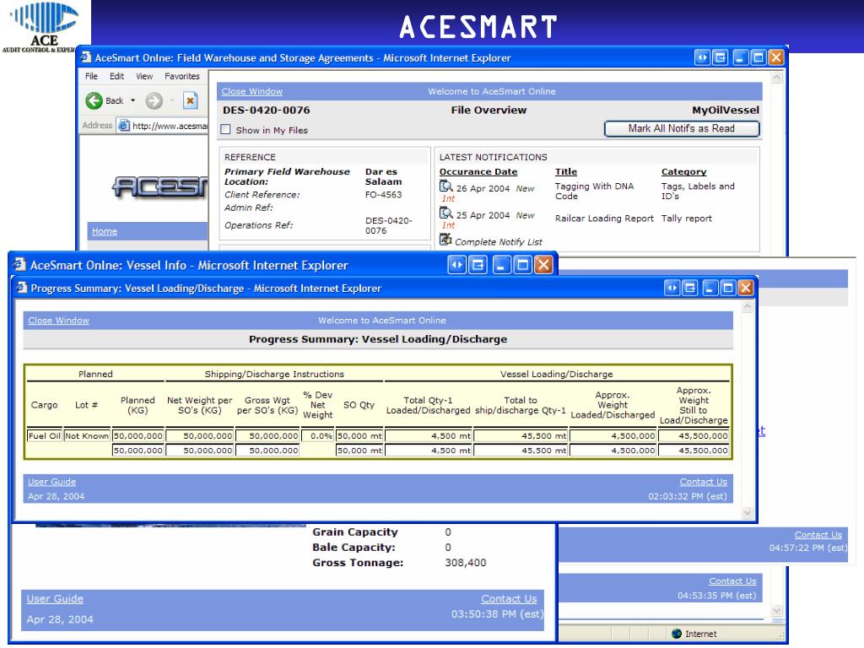Click the FO-4563 client reference value

383,195
